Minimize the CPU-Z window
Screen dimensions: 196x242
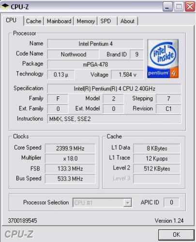pos(167,7)
